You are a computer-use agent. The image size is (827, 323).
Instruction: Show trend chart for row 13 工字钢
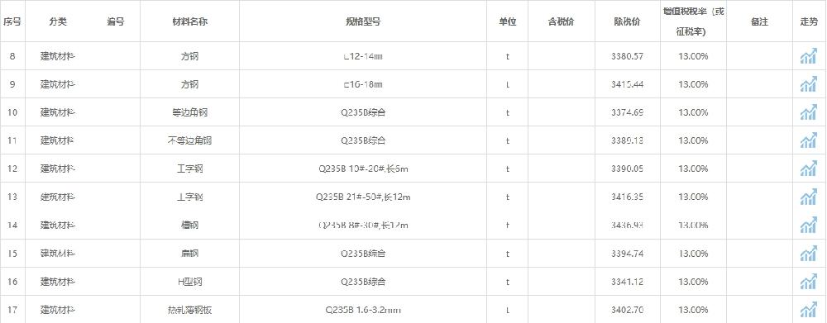[x=808, y=197]
